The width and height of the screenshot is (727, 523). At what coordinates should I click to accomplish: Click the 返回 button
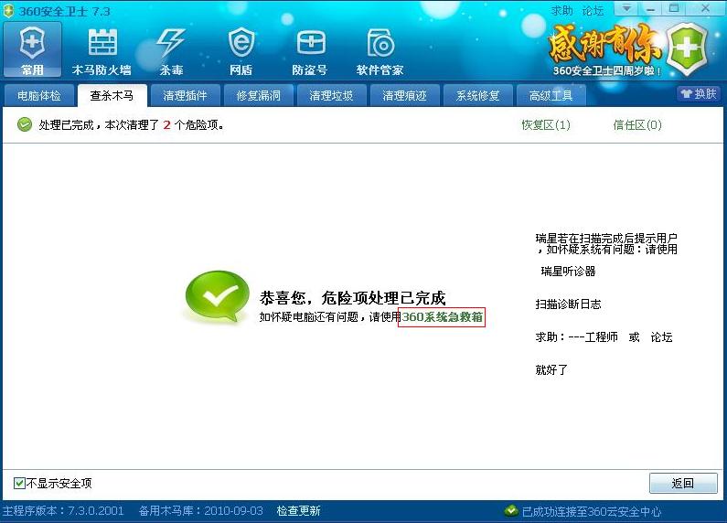tap(683, 483)
